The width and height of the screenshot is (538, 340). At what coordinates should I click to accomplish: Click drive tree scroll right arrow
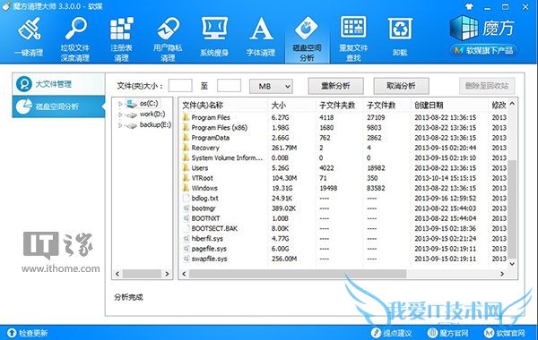(167, 274)
